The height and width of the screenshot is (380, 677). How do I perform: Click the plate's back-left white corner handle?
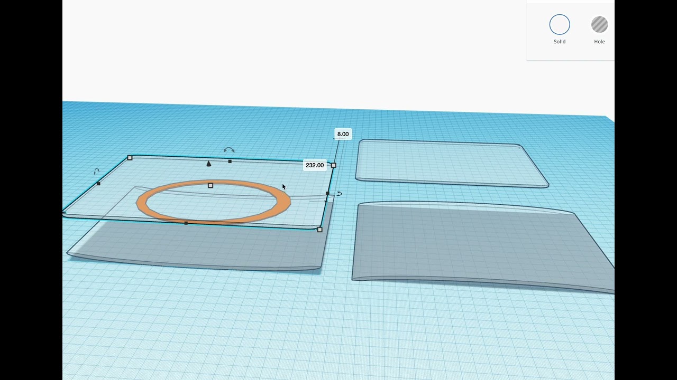130,158
